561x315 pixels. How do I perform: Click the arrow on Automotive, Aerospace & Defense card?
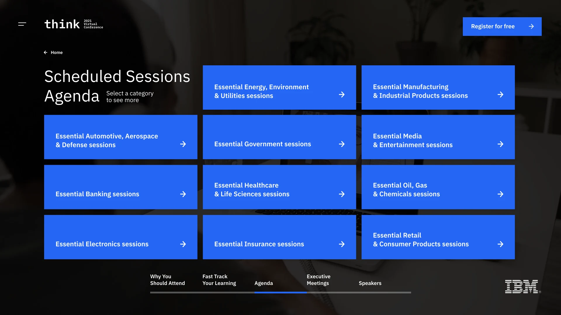(183, 144)
